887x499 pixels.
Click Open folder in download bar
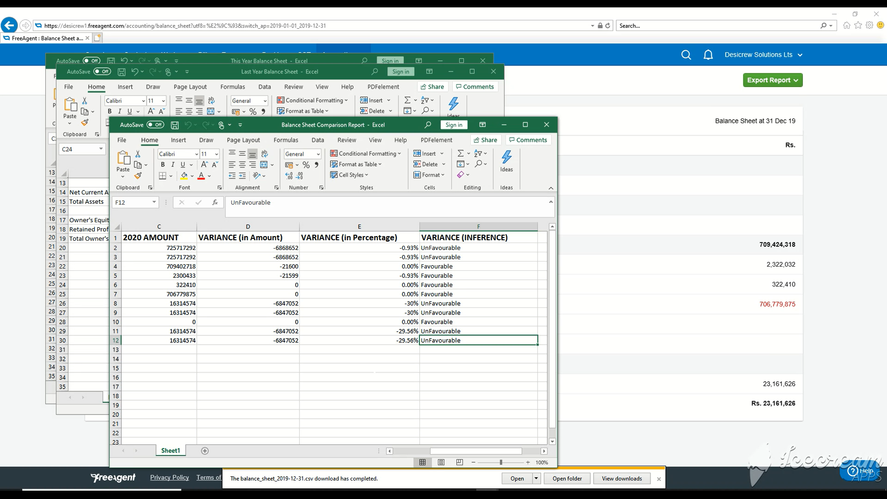pos(567,479)
